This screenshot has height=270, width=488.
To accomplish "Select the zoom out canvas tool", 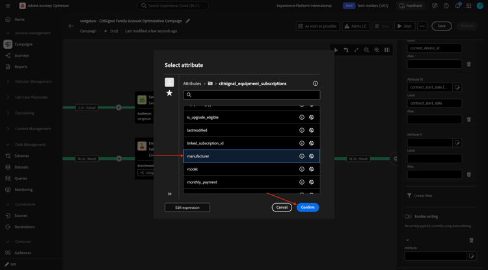I will (x=366, y=49).
